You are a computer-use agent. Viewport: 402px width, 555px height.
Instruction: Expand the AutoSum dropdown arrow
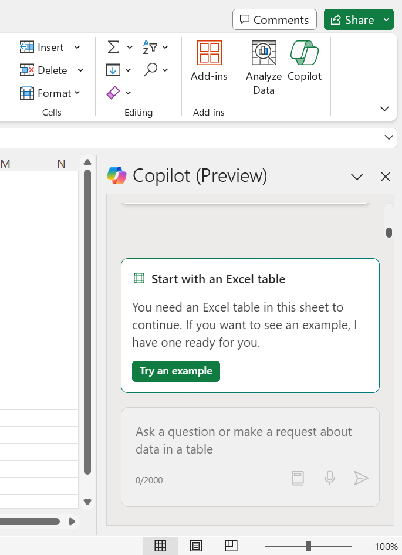pyautogui.click(x=130, y=47)
